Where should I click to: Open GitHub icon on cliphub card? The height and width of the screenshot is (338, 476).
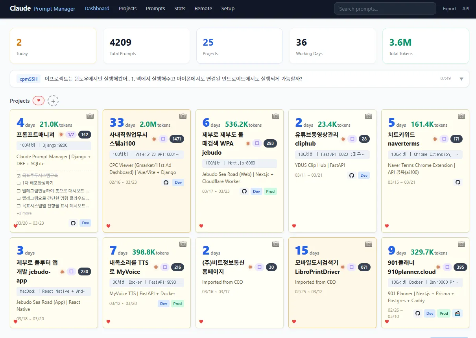coord(352,175)
